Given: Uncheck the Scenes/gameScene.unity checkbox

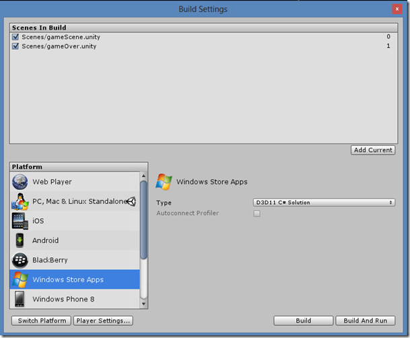Looking at the screenshot, I should pyautogui.click(x=15, y=37).
